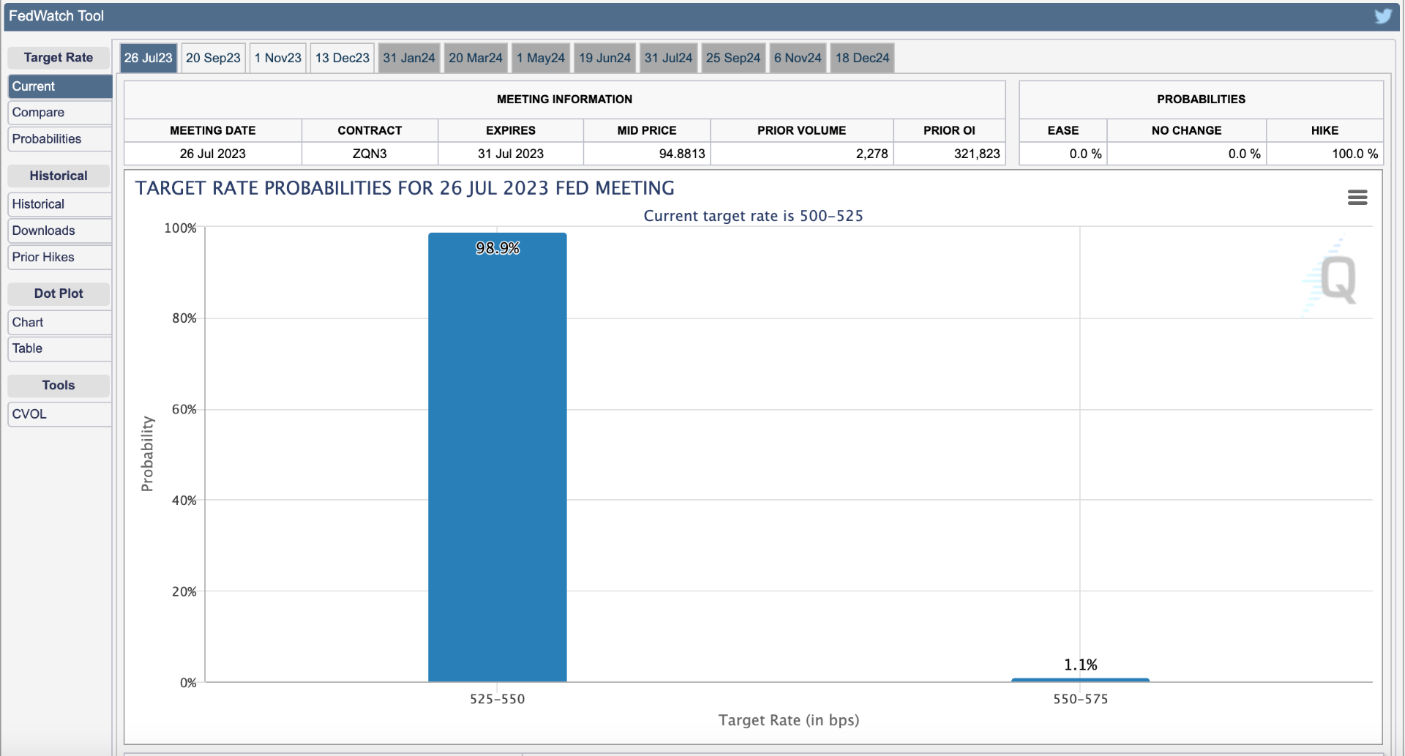Switch to the 20 Sep23 tab
Image resolution: width=1405 pixels, height=756 pixels.
point(213,58)
